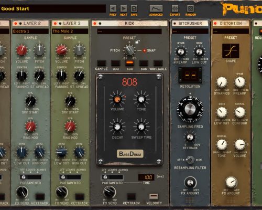
Task: Click the Layer 2 portamento mode switch
Action: [30, 177]
